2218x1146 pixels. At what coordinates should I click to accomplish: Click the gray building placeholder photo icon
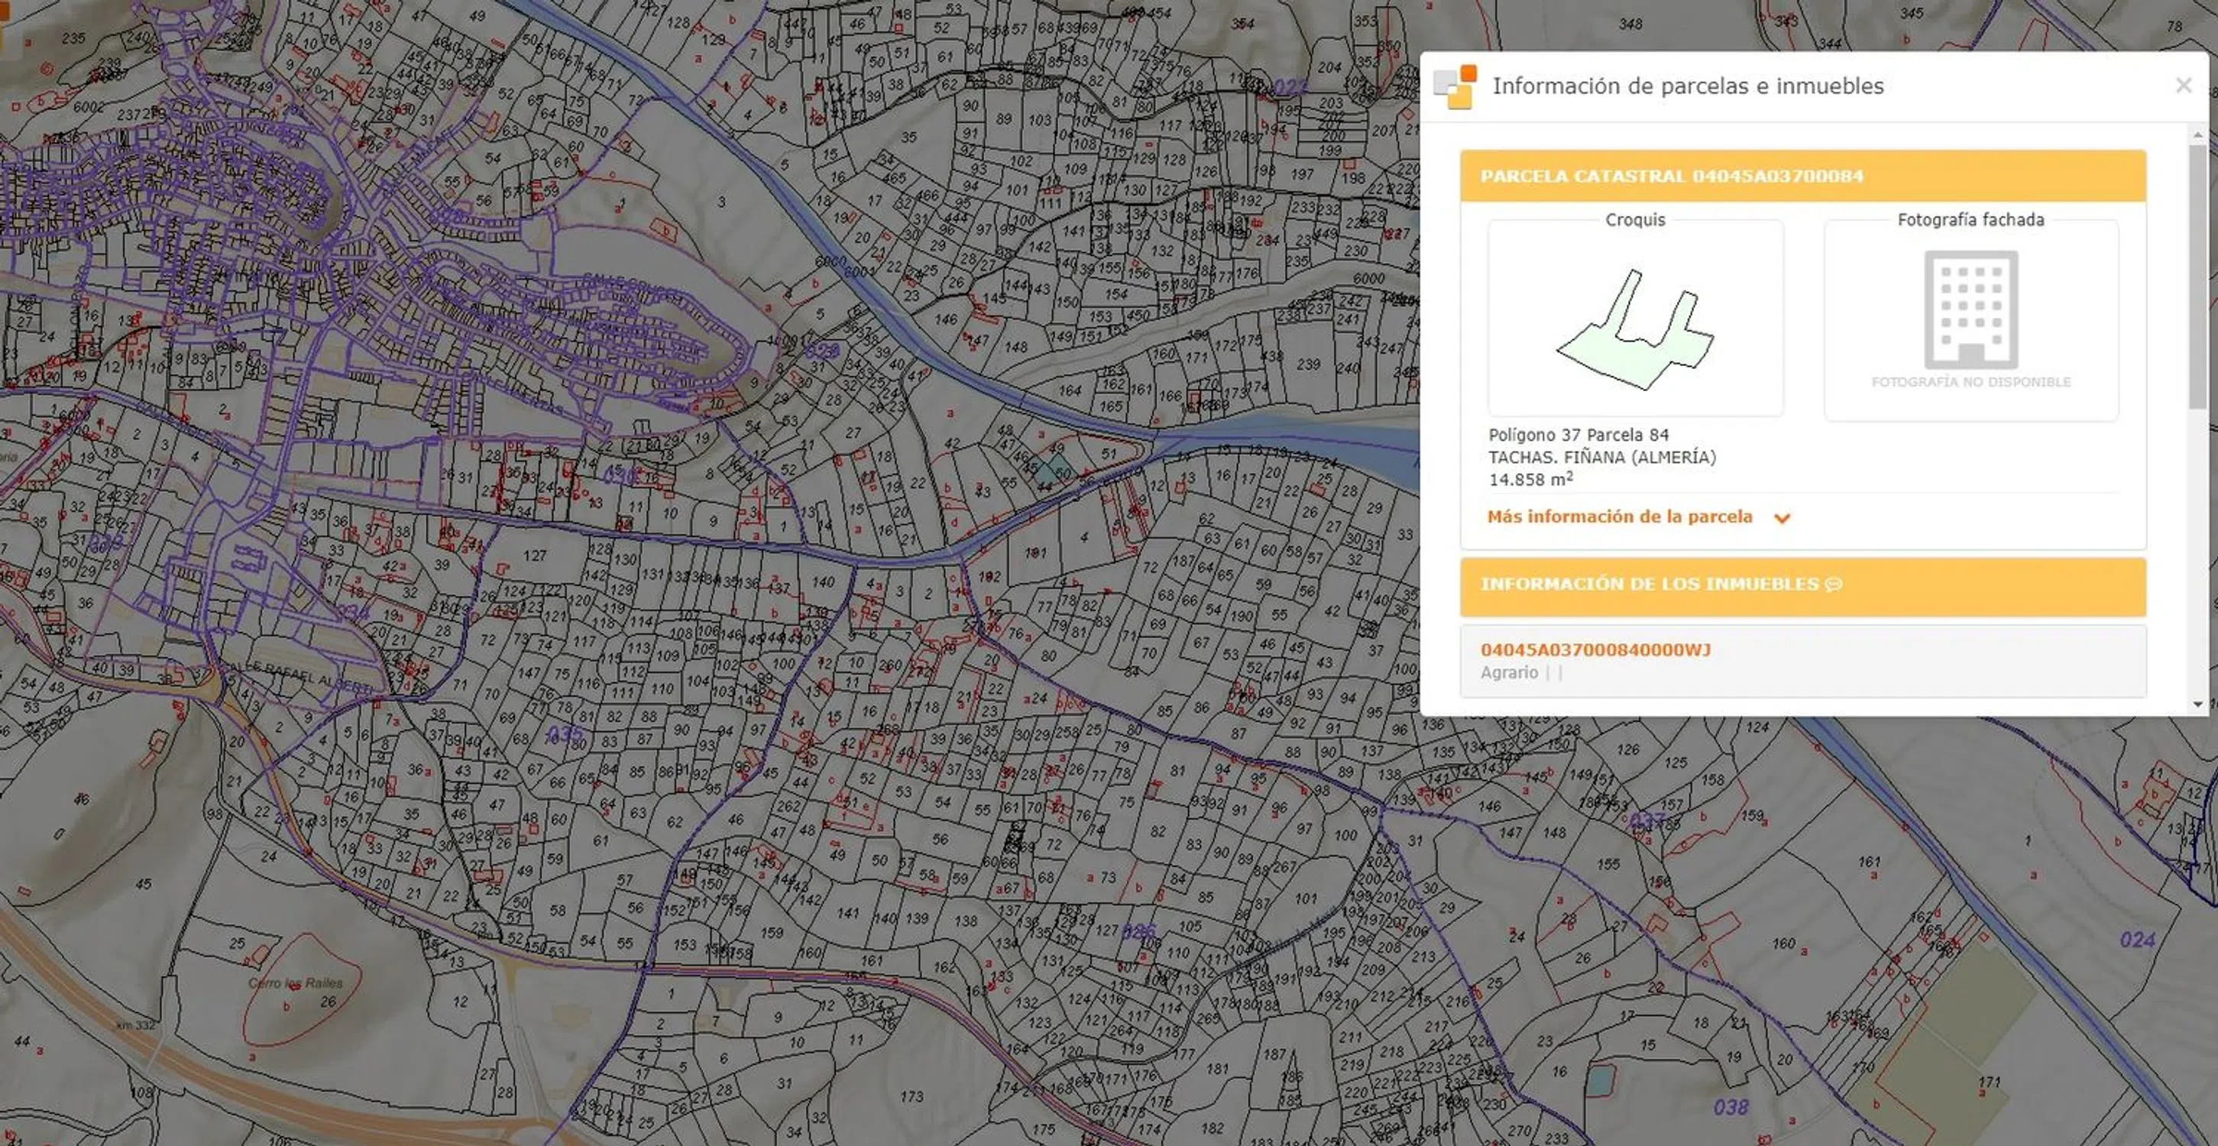pos(1971,310)
